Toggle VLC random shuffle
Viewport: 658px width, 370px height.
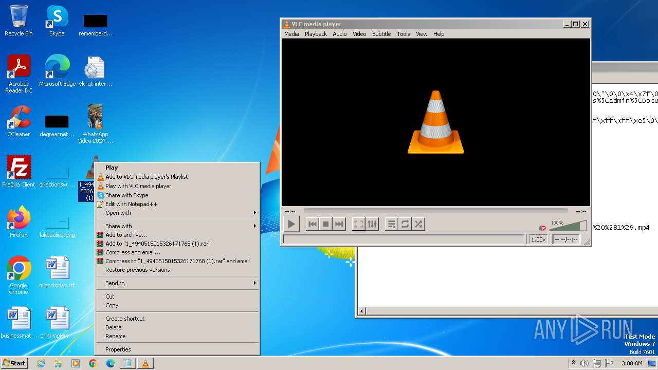click(418, 224)
